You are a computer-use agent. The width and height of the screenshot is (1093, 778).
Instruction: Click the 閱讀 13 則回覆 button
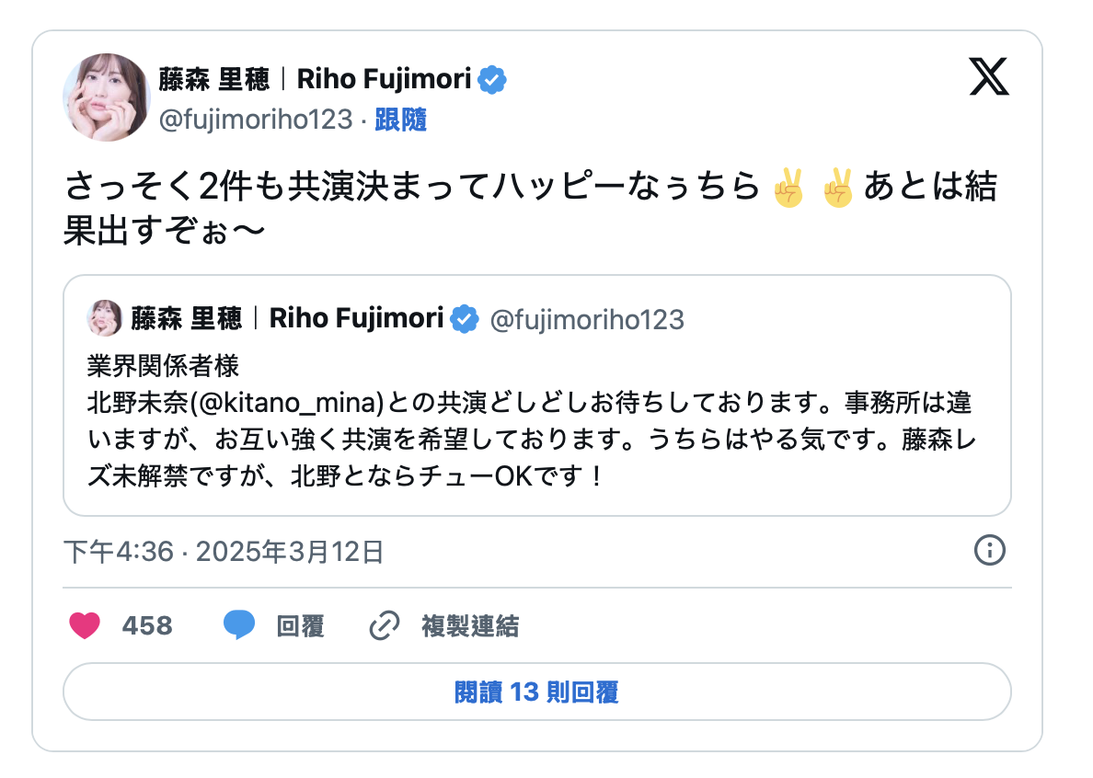click(536, 692)
